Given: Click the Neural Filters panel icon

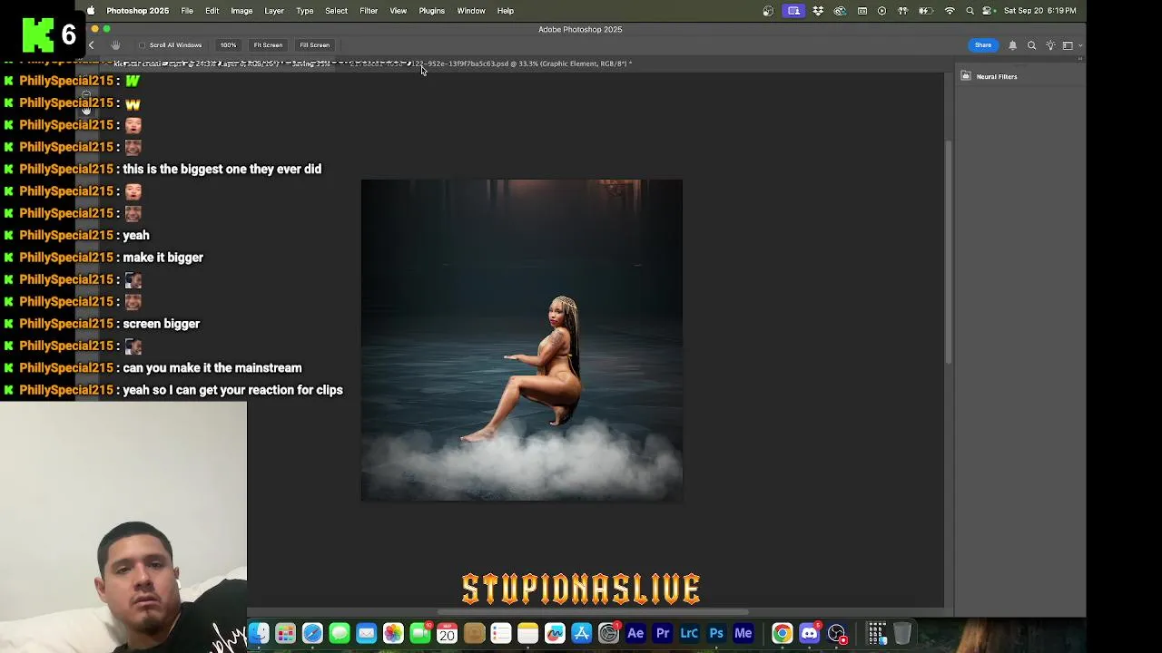Looking at the screenshot, I should click(x=966, y=76).
